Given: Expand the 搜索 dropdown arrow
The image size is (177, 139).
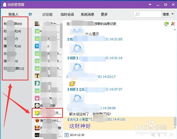Looking at the screenshot, I should click(172, 14).
